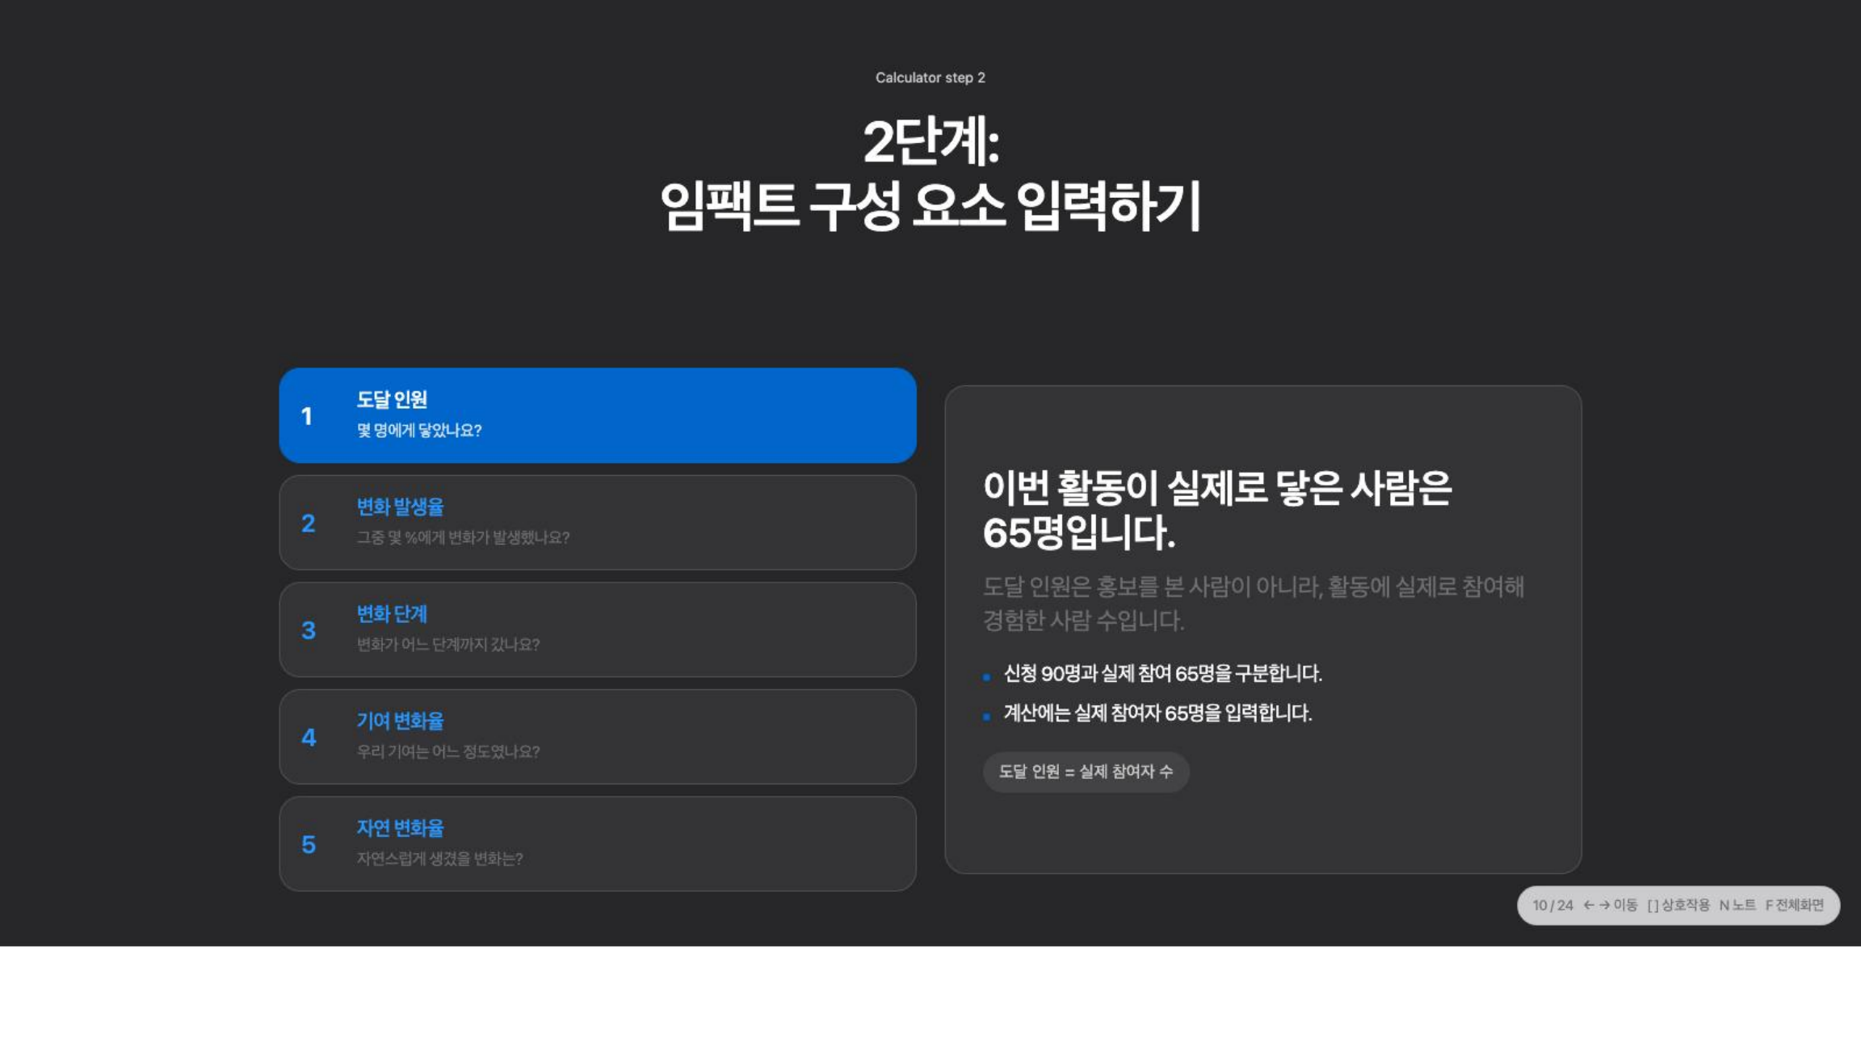Click the 'Calculator step 2' label
Screen dimensions: 1861x1047
930,78
